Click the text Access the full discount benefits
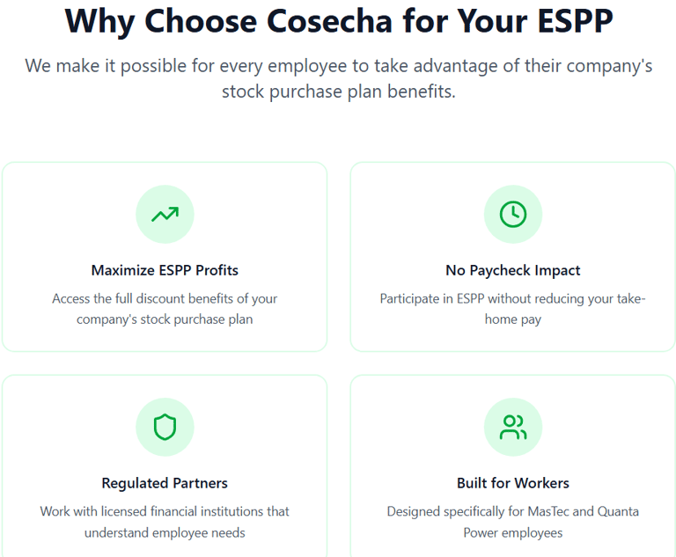 tap(165, 309)
